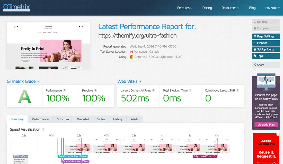Click the Chrome browser icon

coord(131,57)
